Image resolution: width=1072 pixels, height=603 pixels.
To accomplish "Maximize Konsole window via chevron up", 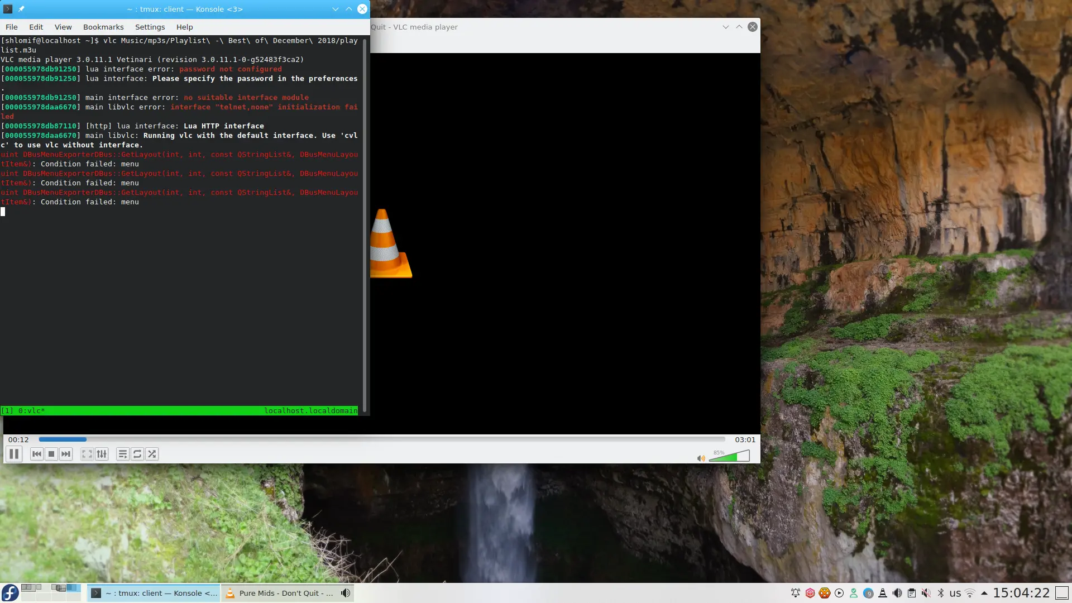I will point(348,9).
